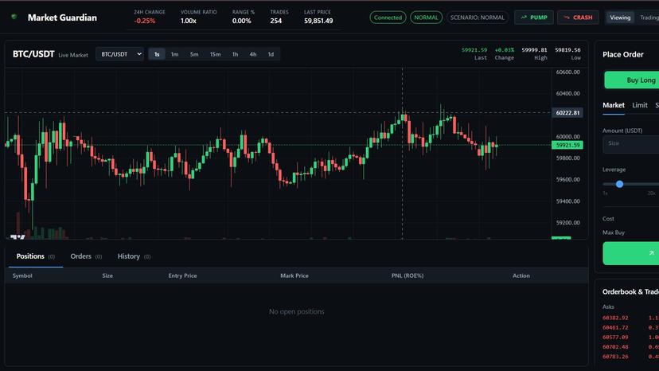Switch chart to 1d interval
This screenshot has width=659, height=371.
pos(271,54)
